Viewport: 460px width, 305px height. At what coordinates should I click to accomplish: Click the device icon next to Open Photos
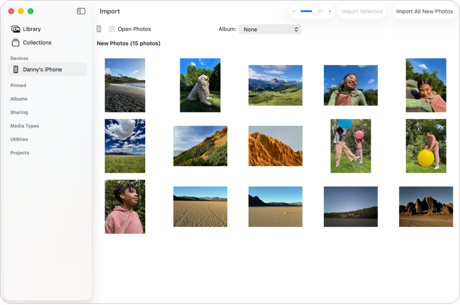(99, 29)
